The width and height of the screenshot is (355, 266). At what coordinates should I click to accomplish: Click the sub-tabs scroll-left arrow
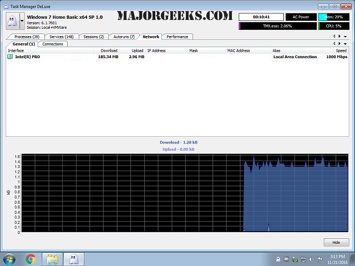tap(334, 43)
